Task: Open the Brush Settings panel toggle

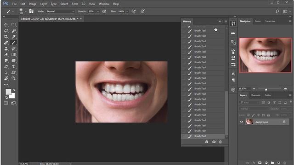Action: pyautogui.click(x=31, y=11)
